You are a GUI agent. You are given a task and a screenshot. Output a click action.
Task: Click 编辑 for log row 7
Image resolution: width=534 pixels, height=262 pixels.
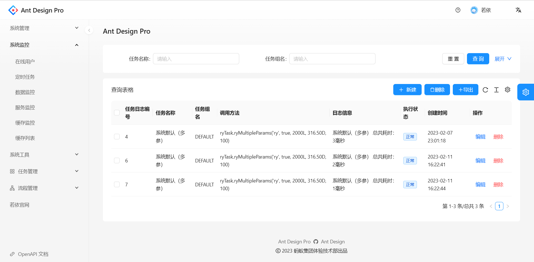coord(480,184)
